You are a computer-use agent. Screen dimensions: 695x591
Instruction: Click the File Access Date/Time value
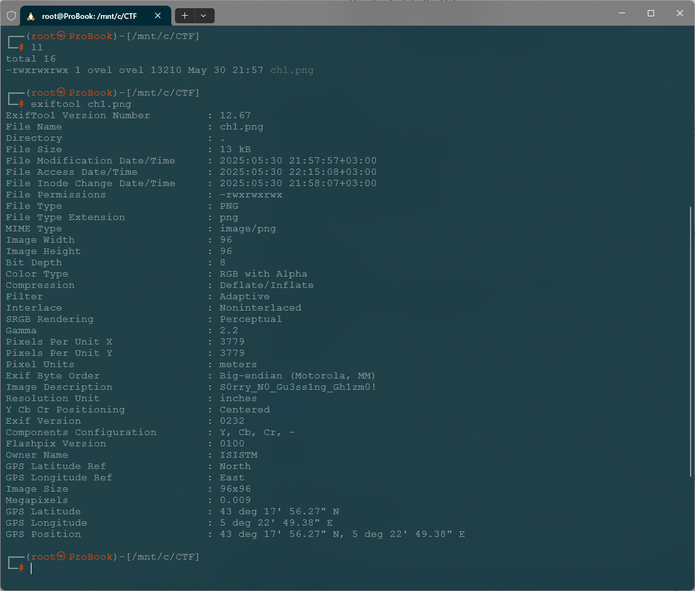click(x=298, y=172)
